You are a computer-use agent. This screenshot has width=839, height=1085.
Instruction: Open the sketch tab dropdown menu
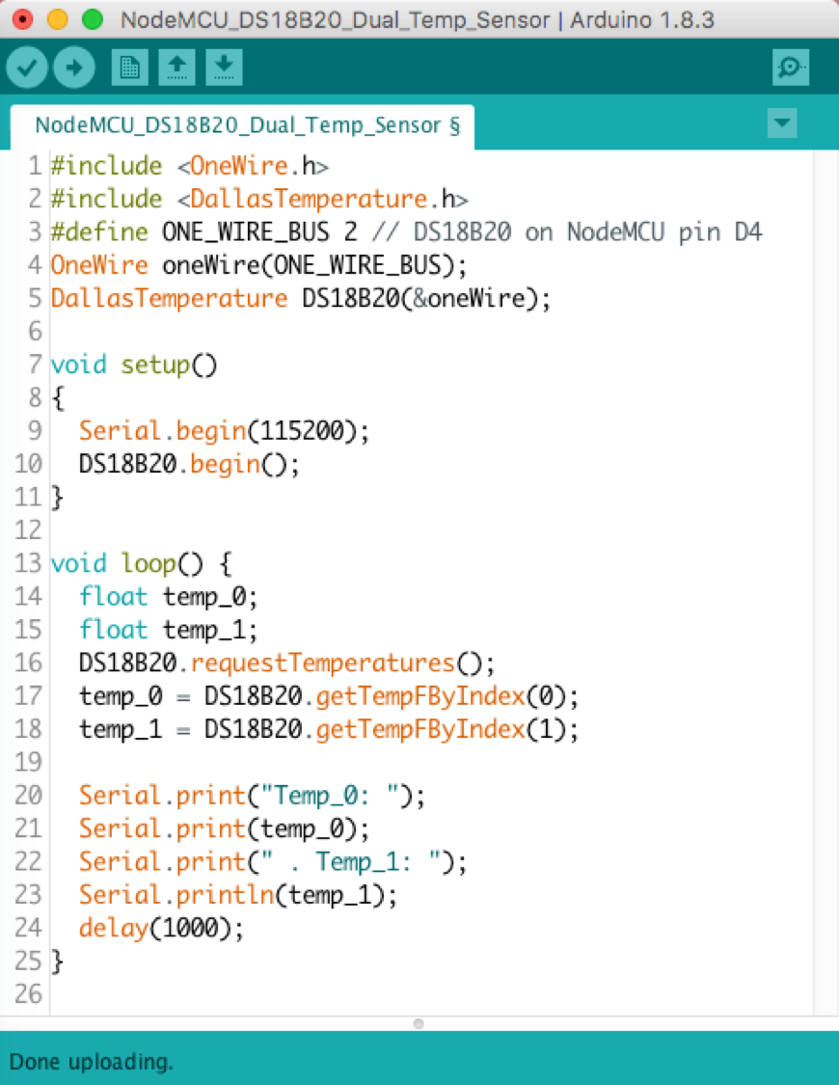pyautogui.click(x=782, y=123)
